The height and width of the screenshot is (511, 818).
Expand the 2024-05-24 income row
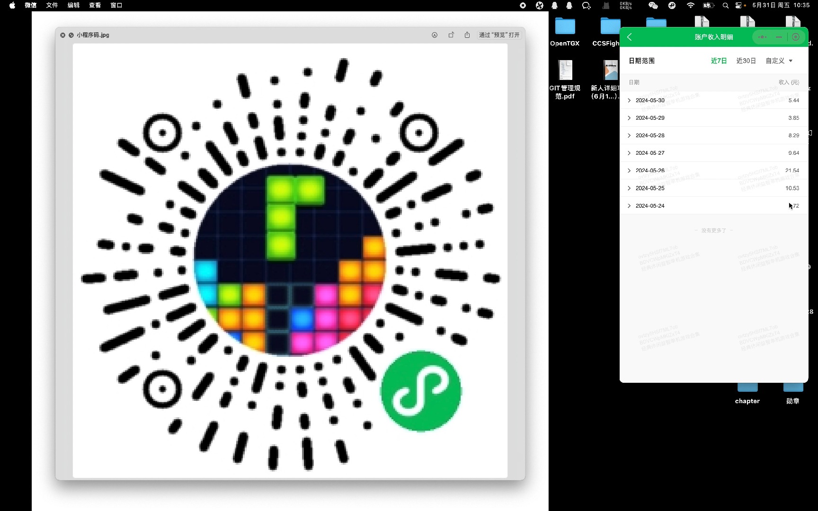[714, 205]
